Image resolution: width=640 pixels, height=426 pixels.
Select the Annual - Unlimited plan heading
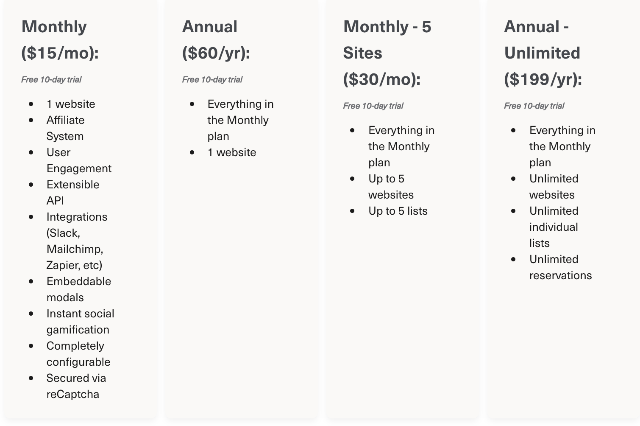(x=543, y=53)
